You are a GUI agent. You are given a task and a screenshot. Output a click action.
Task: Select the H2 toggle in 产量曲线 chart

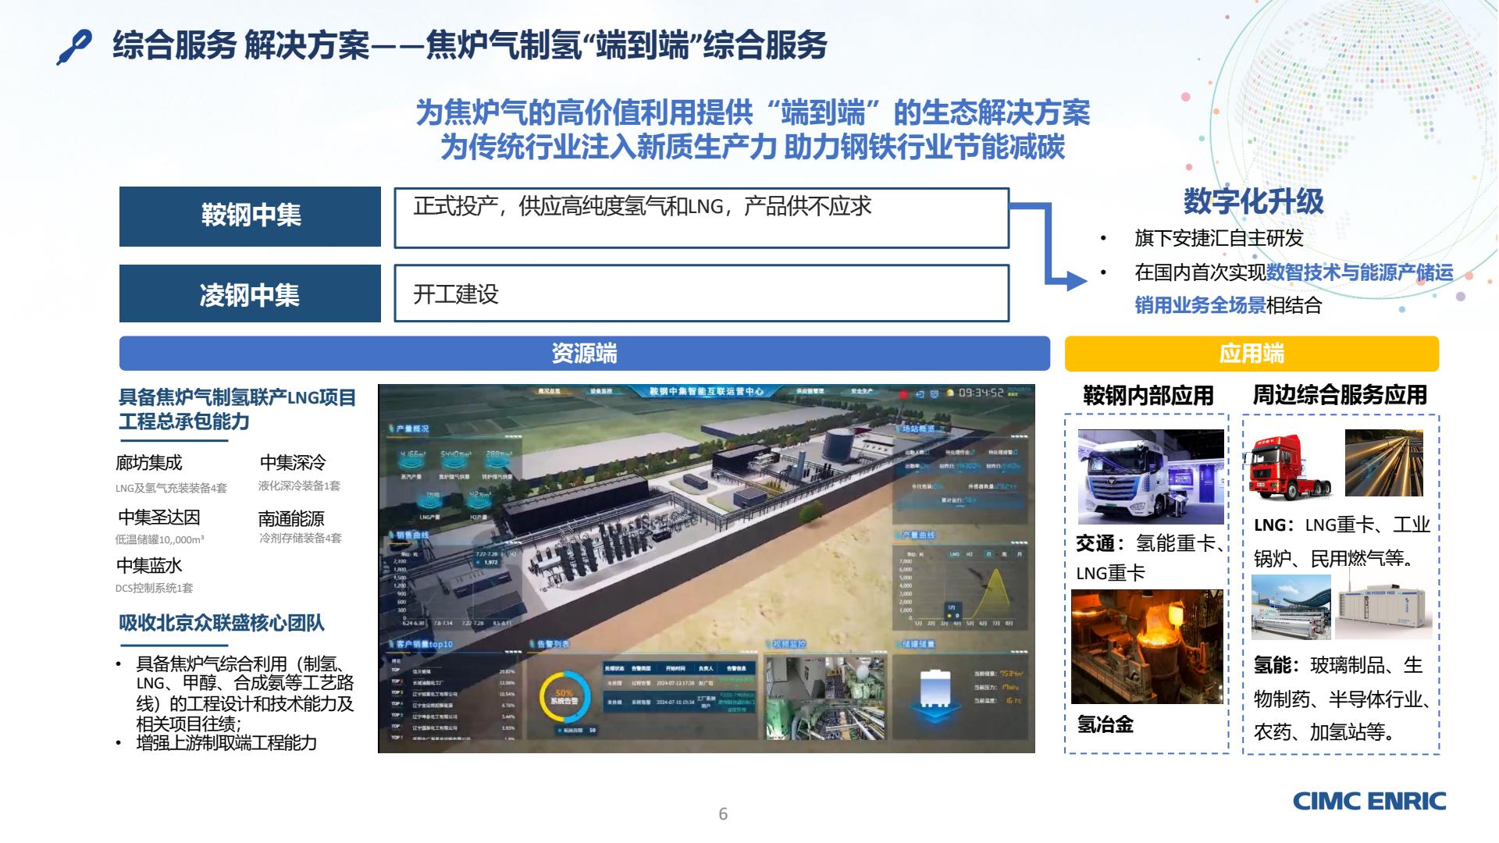pos(969,554)
